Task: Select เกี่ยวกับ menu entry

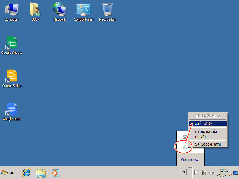Action: (x=208, y=137)
